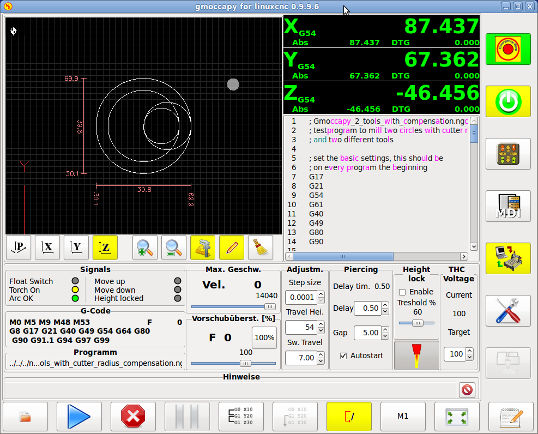Run the program with the play arrow
The width and height of the screenshot is (538, 434).
pos(79,417)
